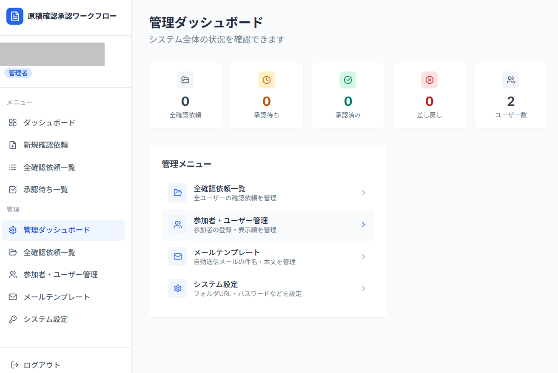
Task: Click envelope icon in 管理メニュー メールテンプレート row
Action: coord(178,256)
